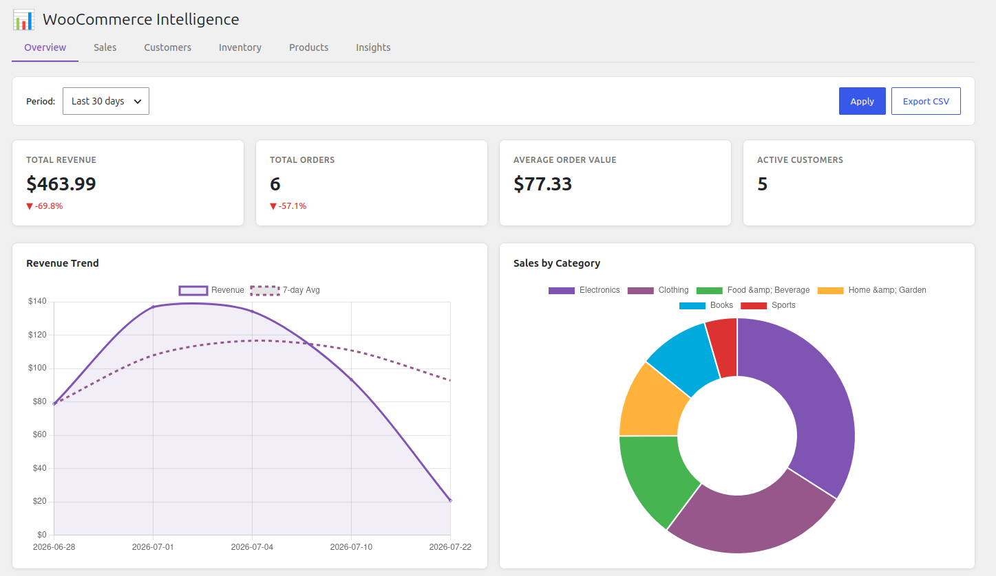This screenshot has width=996, height=576.
Task: Open the Sales tab
Action: (105, 47)
